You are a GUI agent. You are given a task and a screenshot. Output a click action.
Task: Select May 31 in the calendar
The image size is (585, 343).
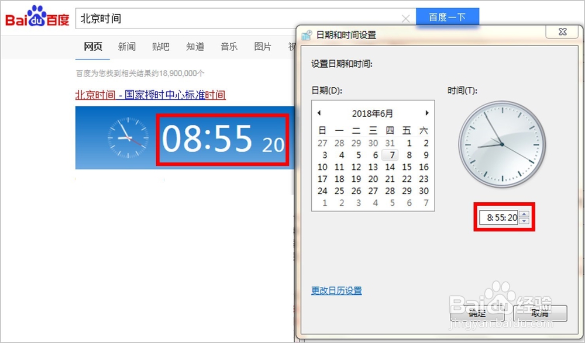390,143
